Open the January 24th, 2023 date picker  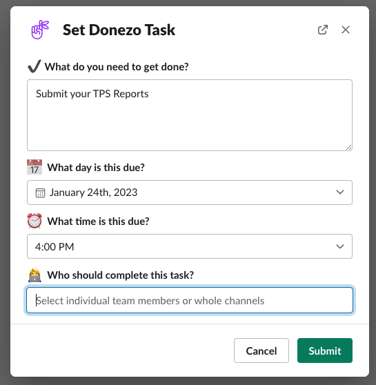pyautogui.click(x=190, y=192)
